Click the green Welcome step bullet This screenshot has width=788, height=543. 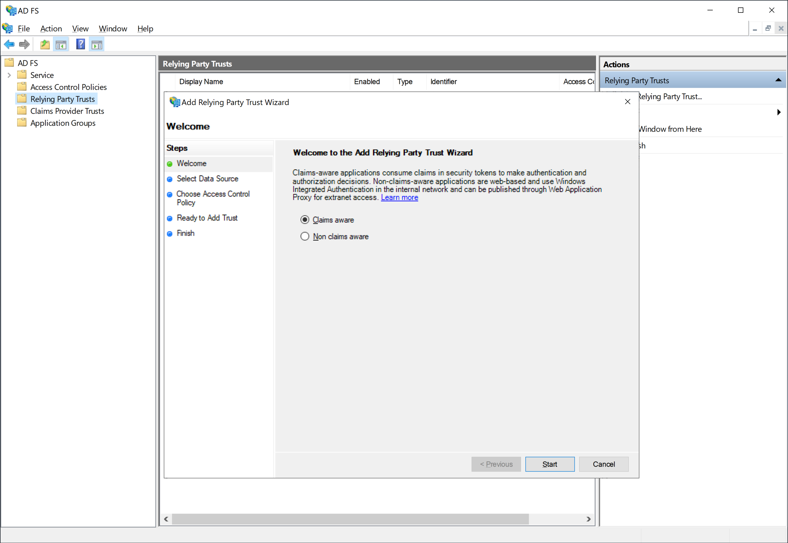tap(170, 164)
